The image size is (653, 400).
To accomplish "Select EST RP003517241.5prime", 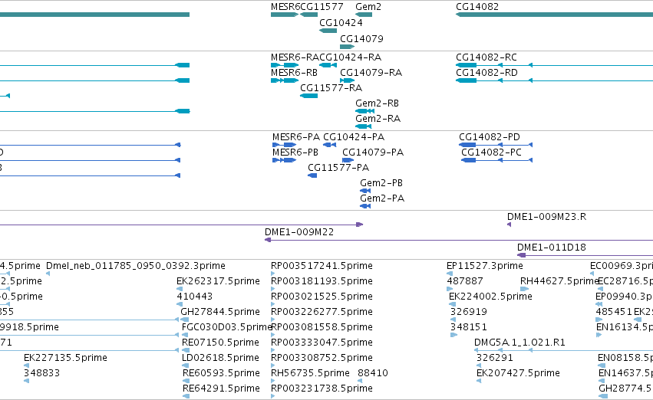I will click(322, 266).
